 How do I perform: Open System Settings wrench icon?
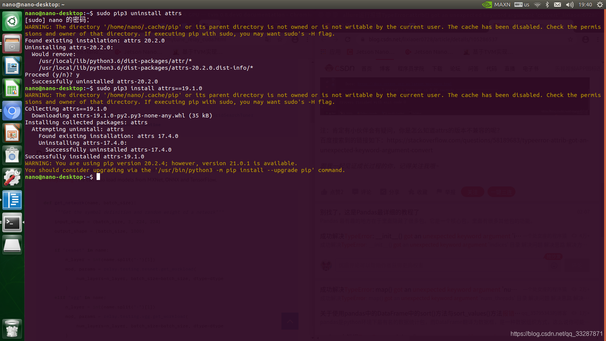[x=12, y=178]
